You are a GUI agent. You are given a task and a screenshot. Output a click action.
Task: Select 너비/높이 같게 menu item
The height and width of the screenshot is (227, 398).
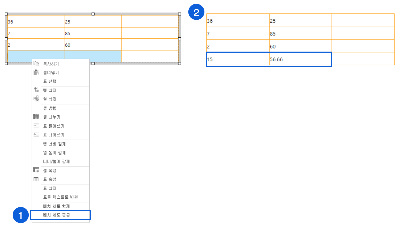point(56,161)
